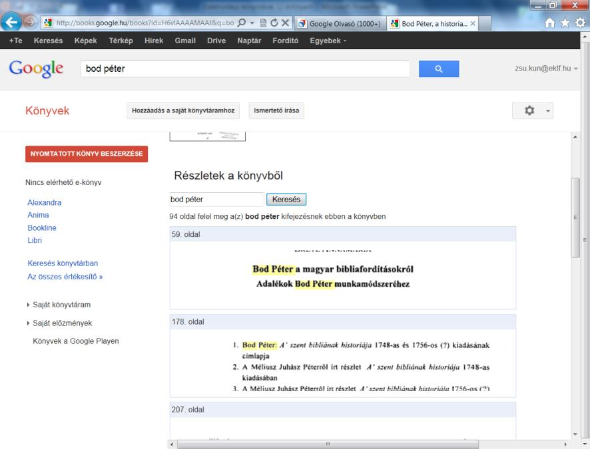This screenshot has width=590, height=449.
Task: Open the 59. oldal result
Action: (186, 234)
